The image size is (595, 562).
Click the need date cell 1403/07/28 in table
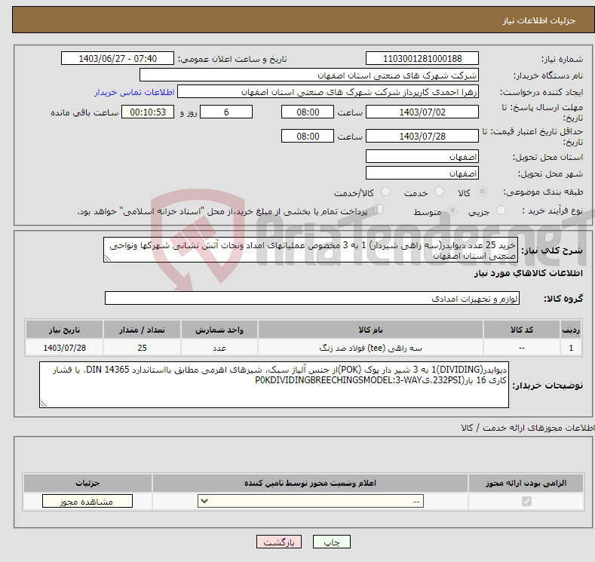[64, 348]
